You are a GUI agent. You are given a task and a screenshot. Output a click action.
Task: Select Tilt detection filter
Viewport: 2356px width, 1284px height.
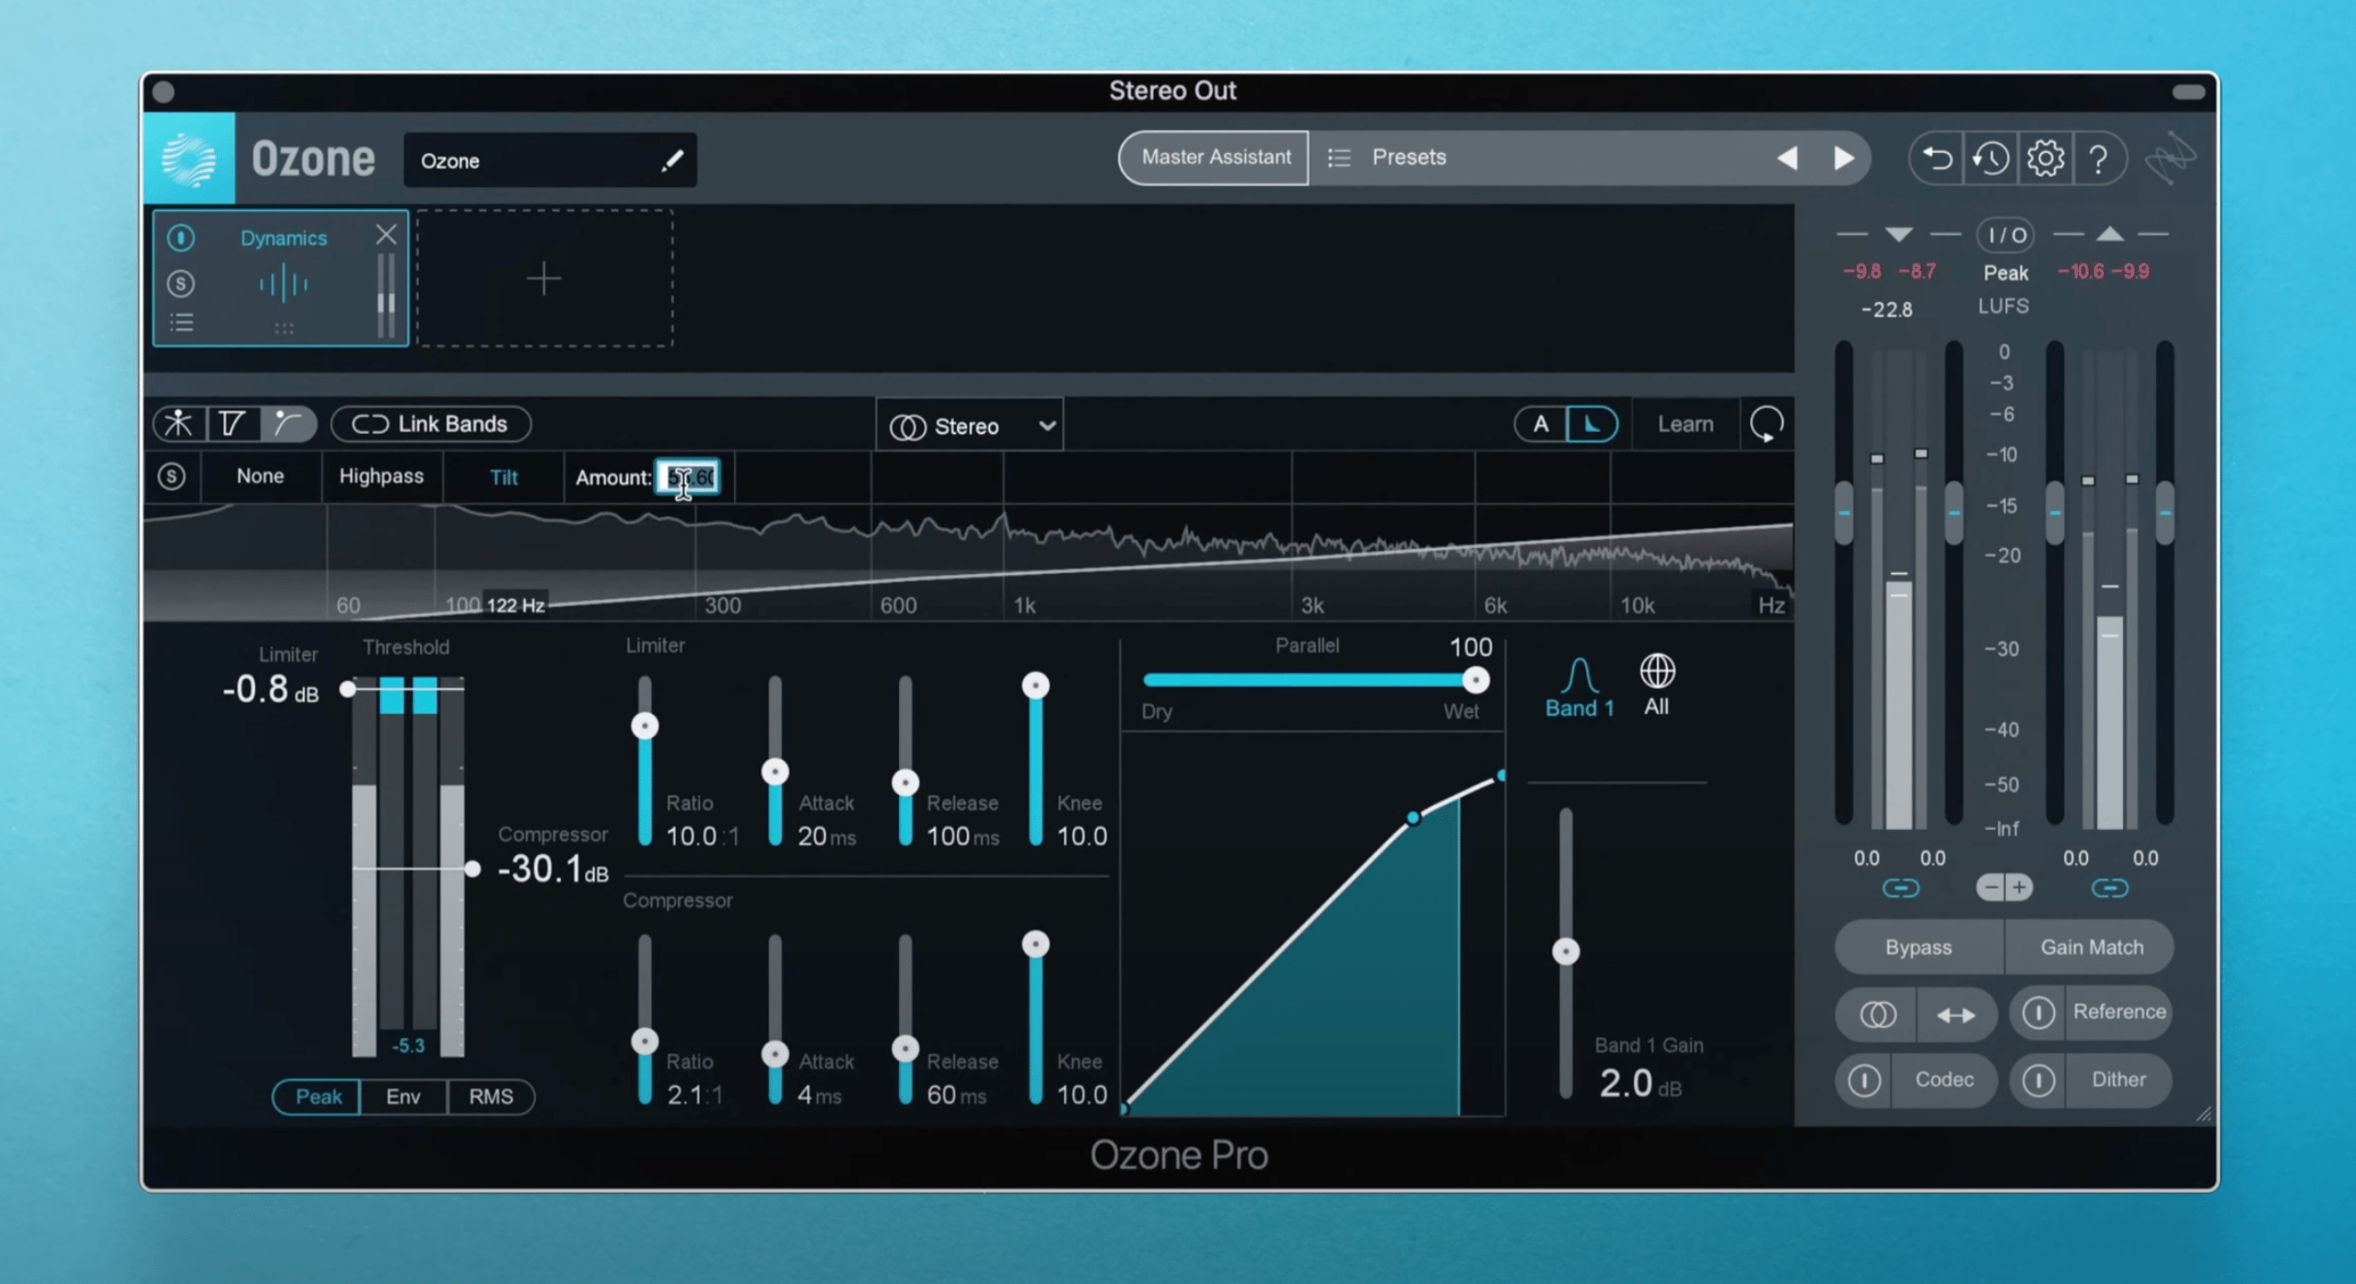[503, 477]
